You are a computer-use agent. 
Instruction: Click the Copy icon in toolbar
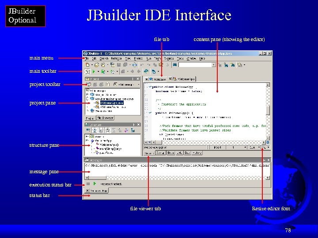point(155,65)
